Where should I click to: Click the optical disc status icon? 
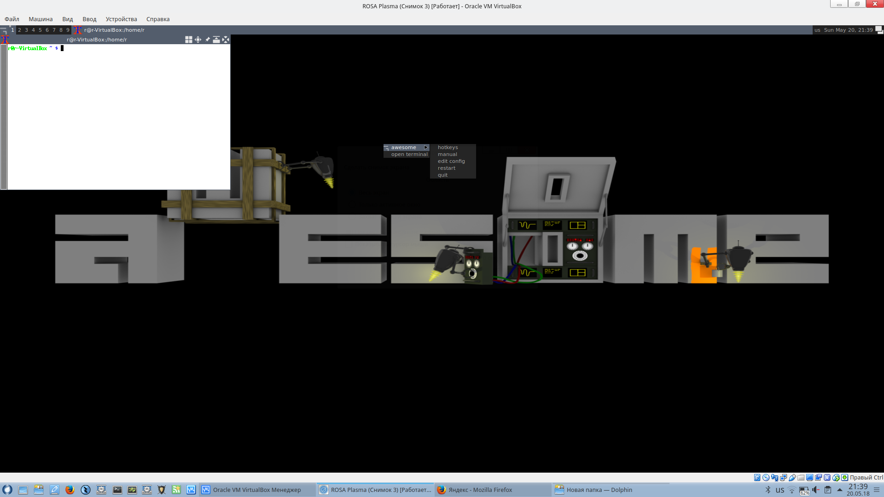[766, 477]
